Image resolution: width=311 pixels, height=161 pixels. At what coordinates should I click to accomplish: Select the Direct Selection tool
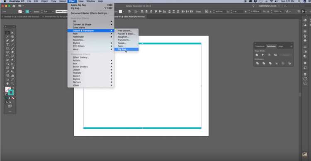pos(12,33)
